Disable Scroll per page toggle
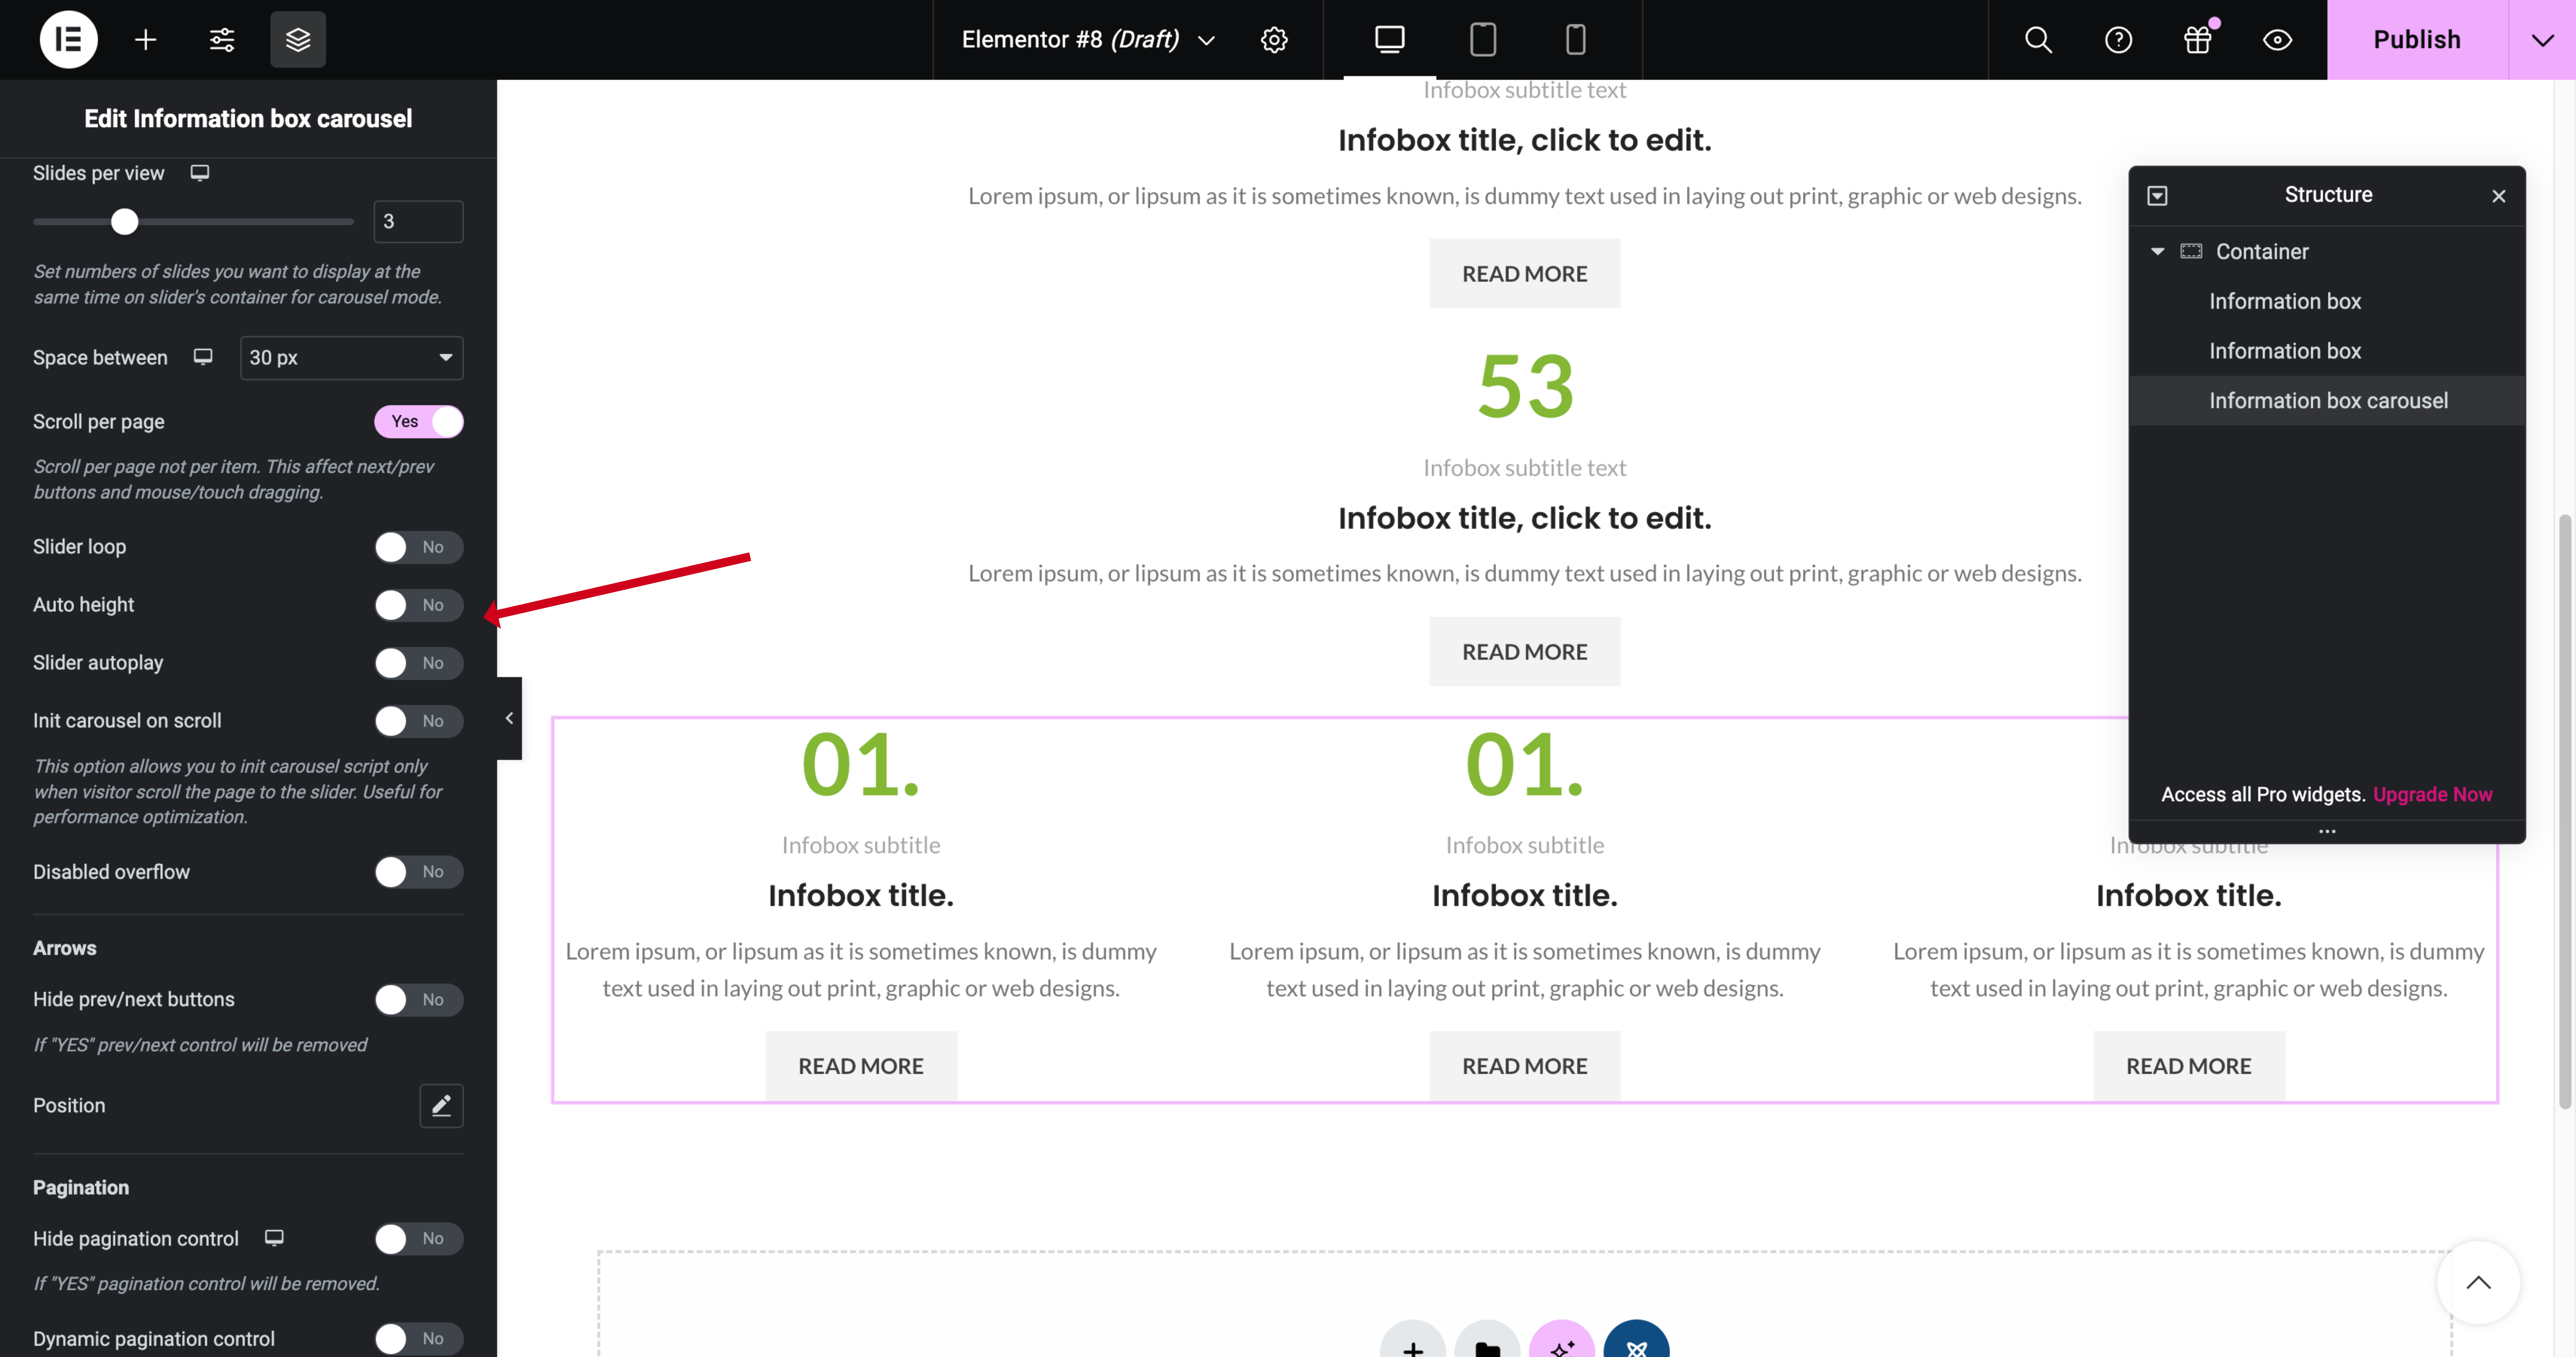The image size is (2576, 1357). pyautogui.click(x=419, y=422)
